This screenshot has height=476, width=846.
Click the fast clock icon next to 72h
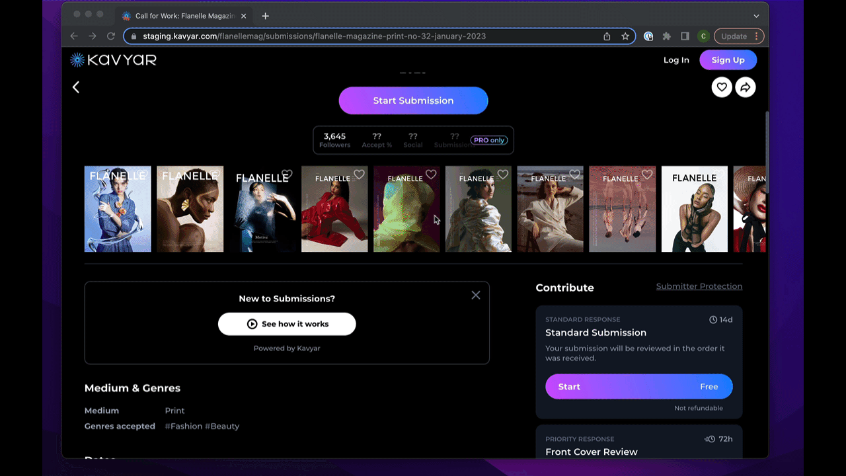pos(710,439)
